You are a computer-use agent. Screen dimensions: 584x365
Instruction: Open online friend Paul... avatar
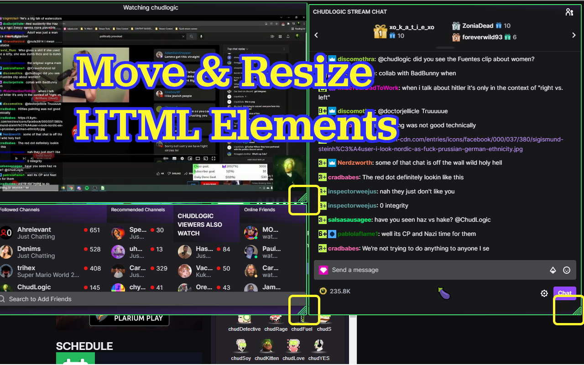coord(251,252)
